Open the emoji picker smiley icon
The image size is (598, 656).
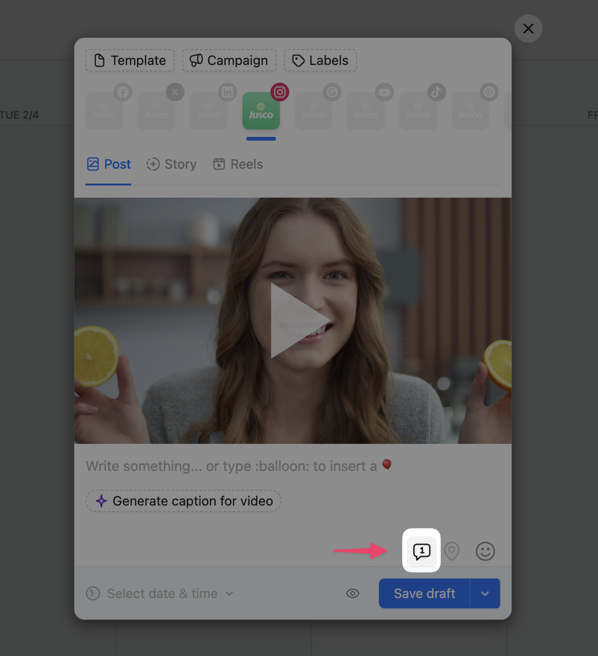pyautogui.click(x=485, y=551)
